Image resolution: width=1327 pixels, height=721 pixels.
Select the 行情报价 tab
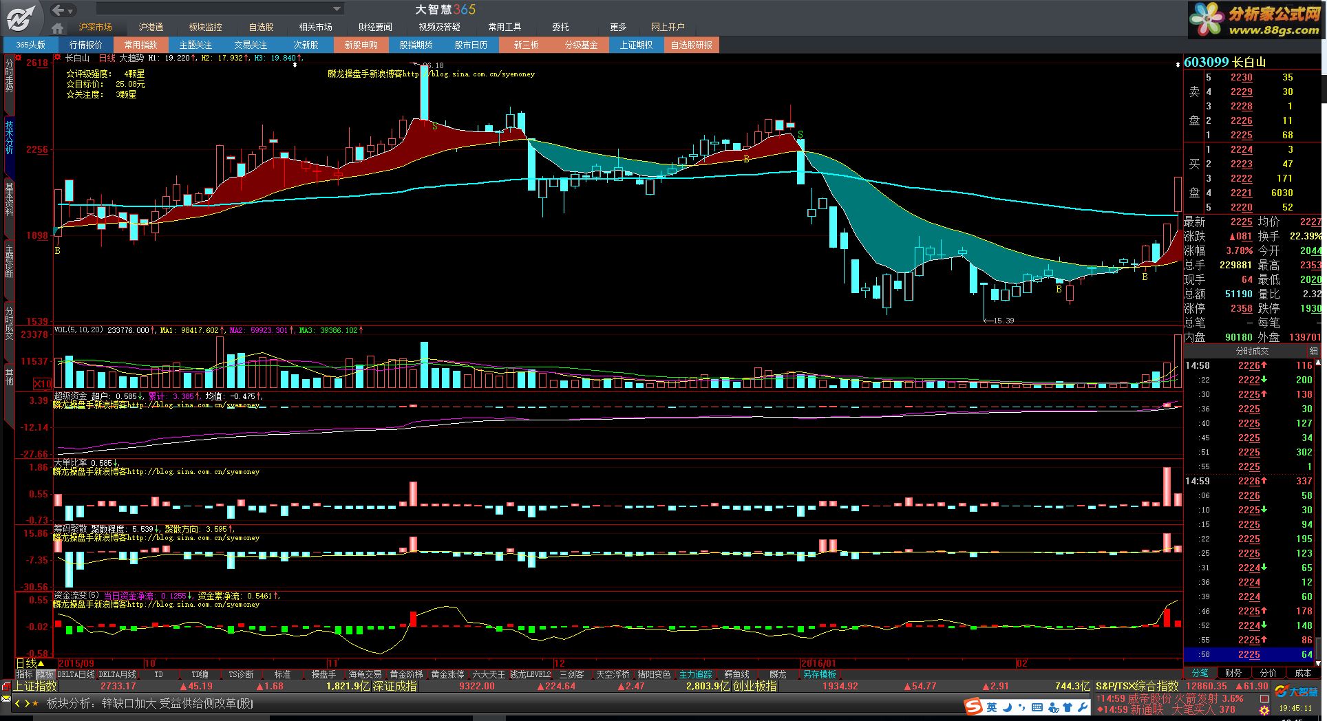pyautogui.click(x=86, y=45)
